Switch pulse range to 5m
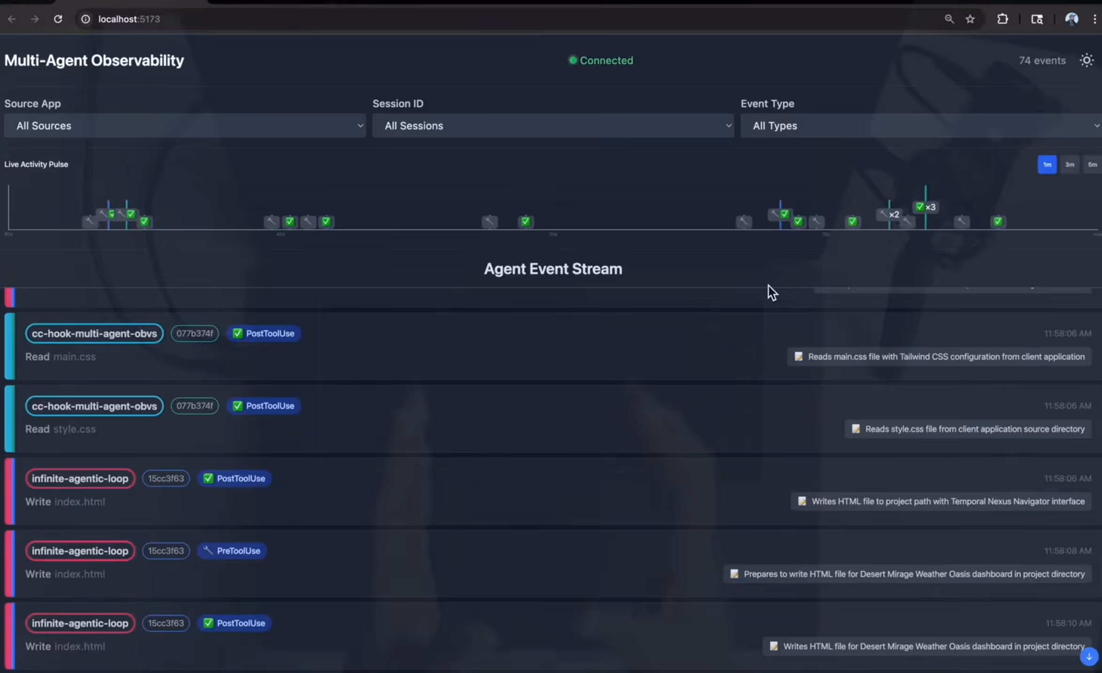Viewport: 1102px width, 673px height. (1092, 165)
